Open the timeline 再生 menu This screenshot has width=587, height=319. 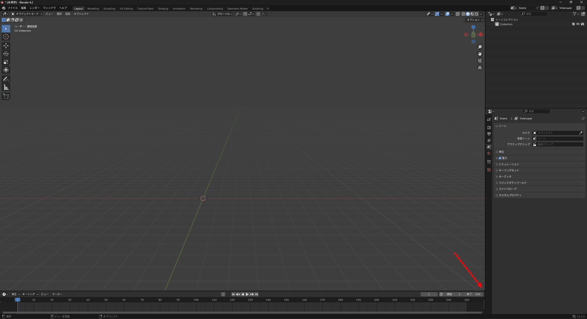coord(15,294)
